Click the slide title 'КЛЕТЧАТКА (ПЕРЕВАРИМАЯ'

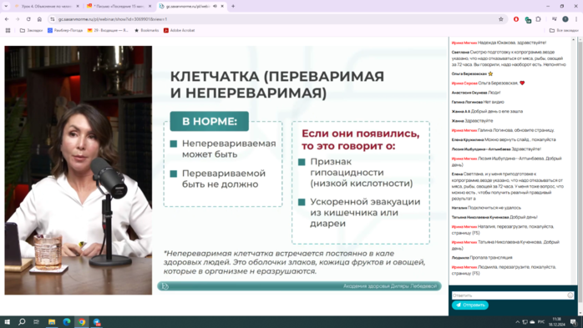click(x=277, y=76)
